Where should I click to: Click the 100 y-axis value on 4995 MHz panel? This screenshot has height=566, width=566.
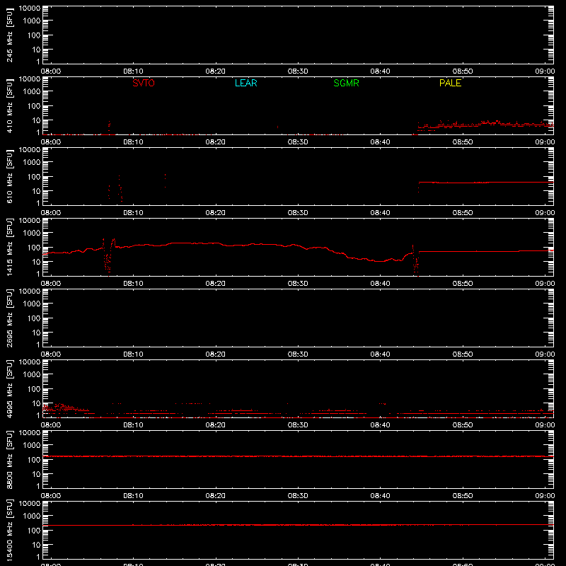pos(34,389)
